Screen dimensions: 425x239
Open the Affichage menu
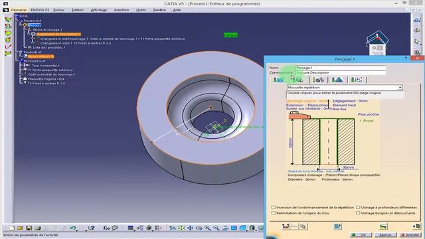[99, 10]
